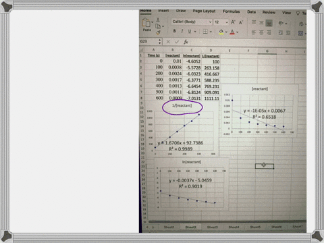This screenshot has width=324, height=243.
Task: Switch to Sheet1 tab
Action: pos(169,227)
